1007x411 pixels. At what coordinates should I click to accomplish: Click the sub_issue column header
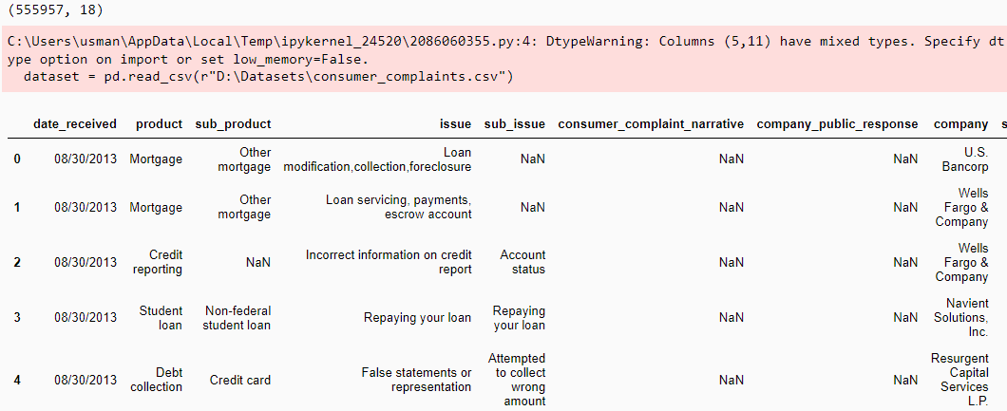point(514,124)
